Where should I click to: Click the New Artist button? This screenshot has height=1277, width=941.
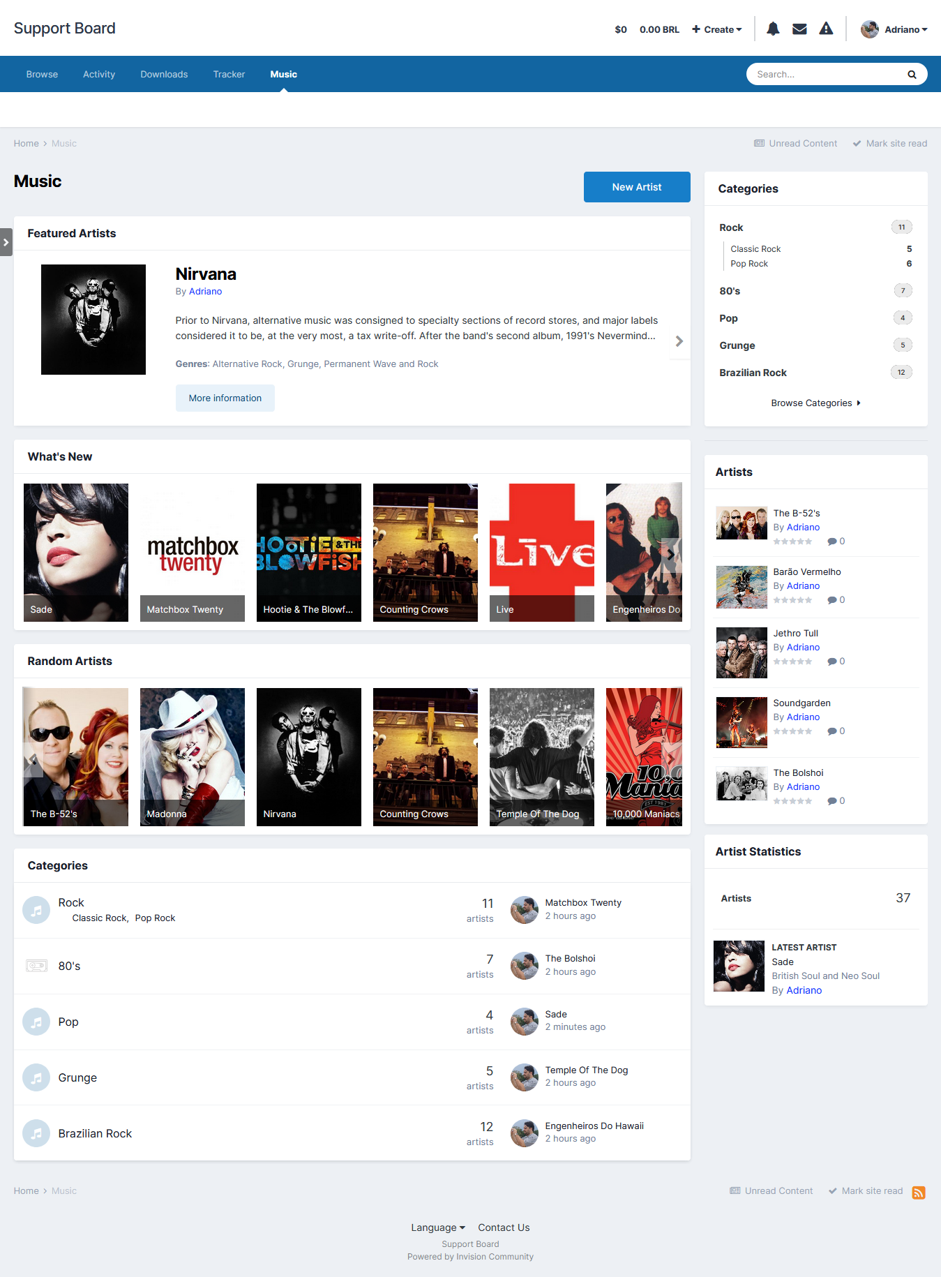click(637, 187)
